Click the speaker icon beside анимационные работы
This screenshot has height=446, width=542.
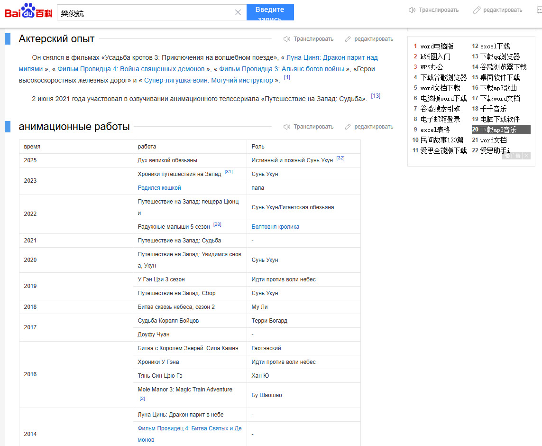pos(287,127)
